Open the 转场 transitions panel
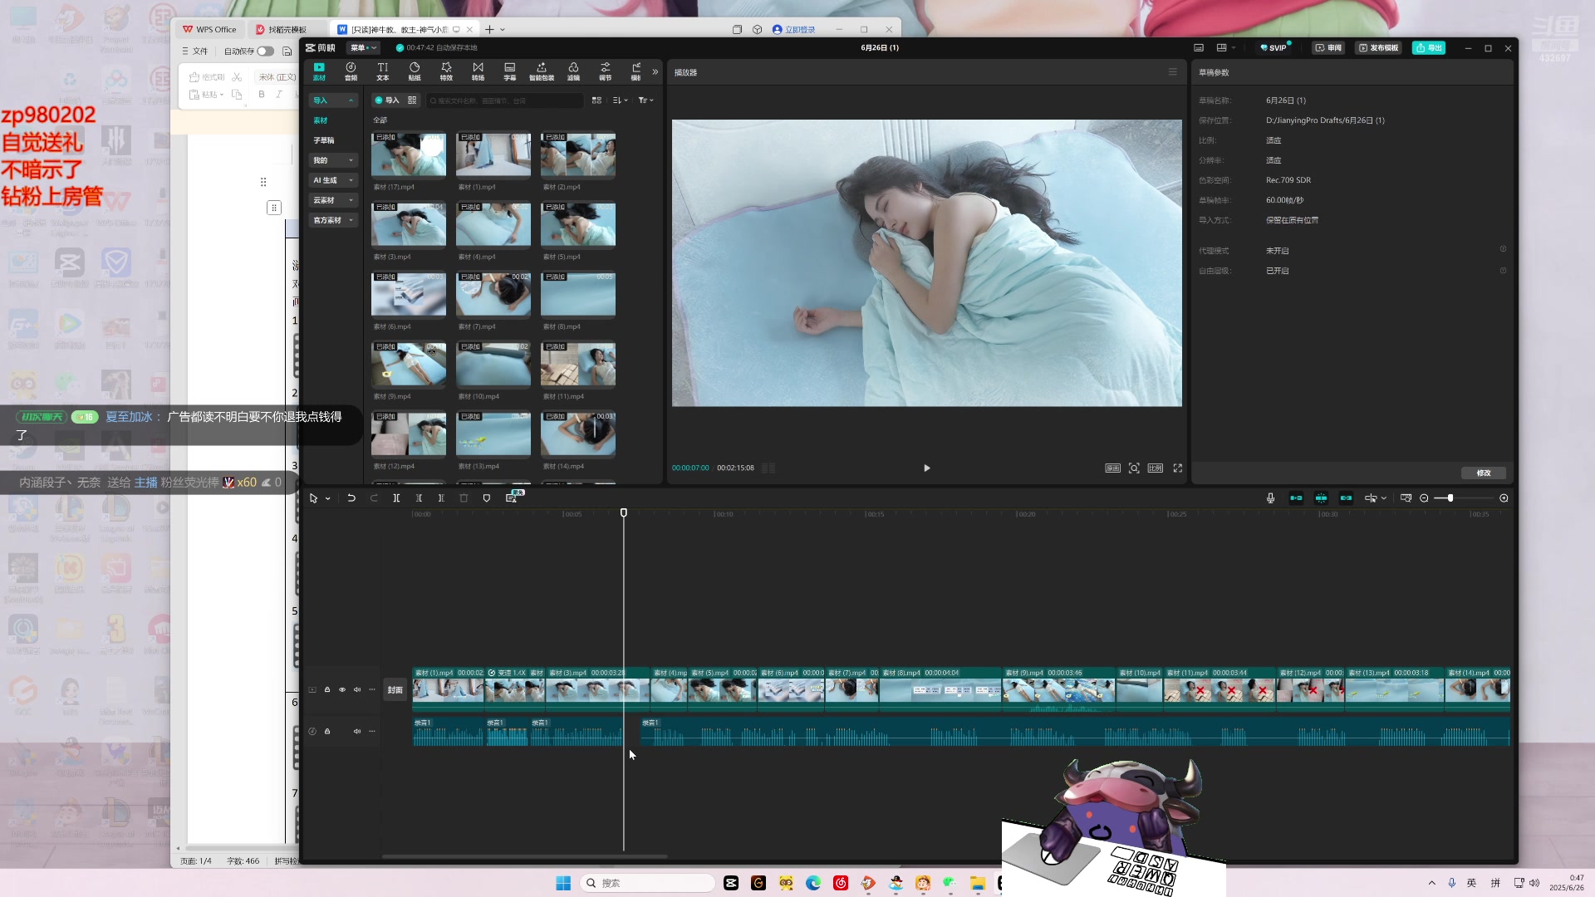 click(x=478, y=71)
